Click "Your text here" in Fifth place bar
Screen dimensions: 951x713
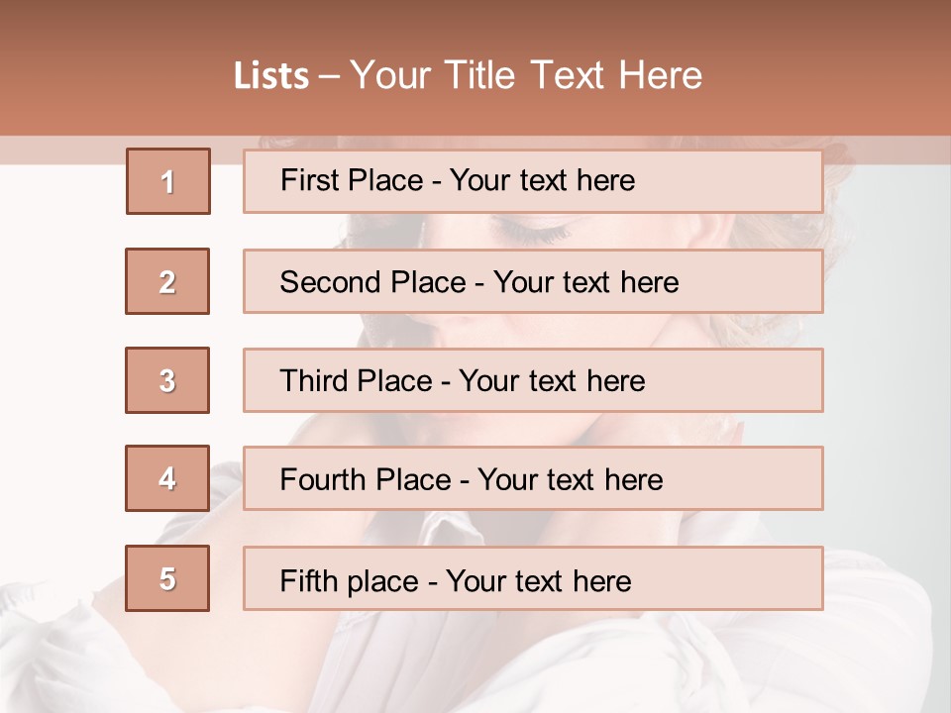pos(539,580)
